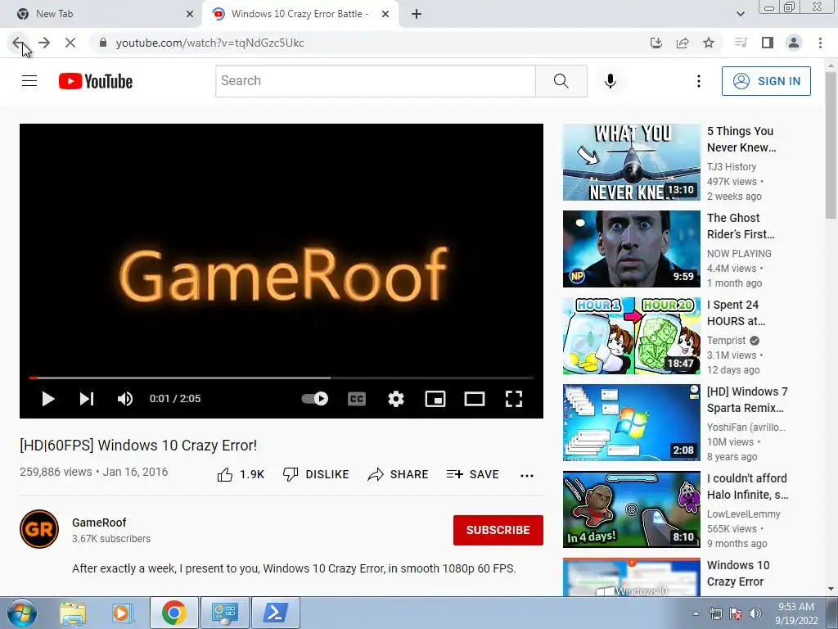838x629 pixels.
Task: Switch to miniplayer mode
Action: coord(435,399)
